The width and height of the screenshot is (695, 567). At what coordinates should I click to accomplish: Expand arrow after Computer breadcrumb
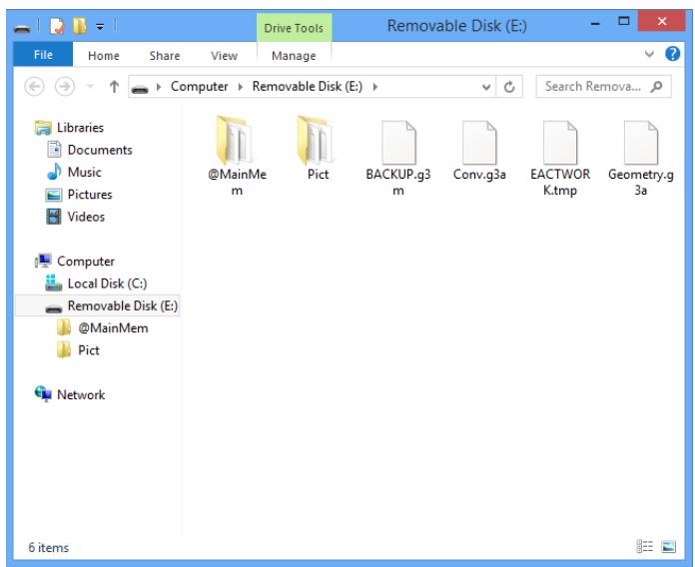tap(241, 87)
